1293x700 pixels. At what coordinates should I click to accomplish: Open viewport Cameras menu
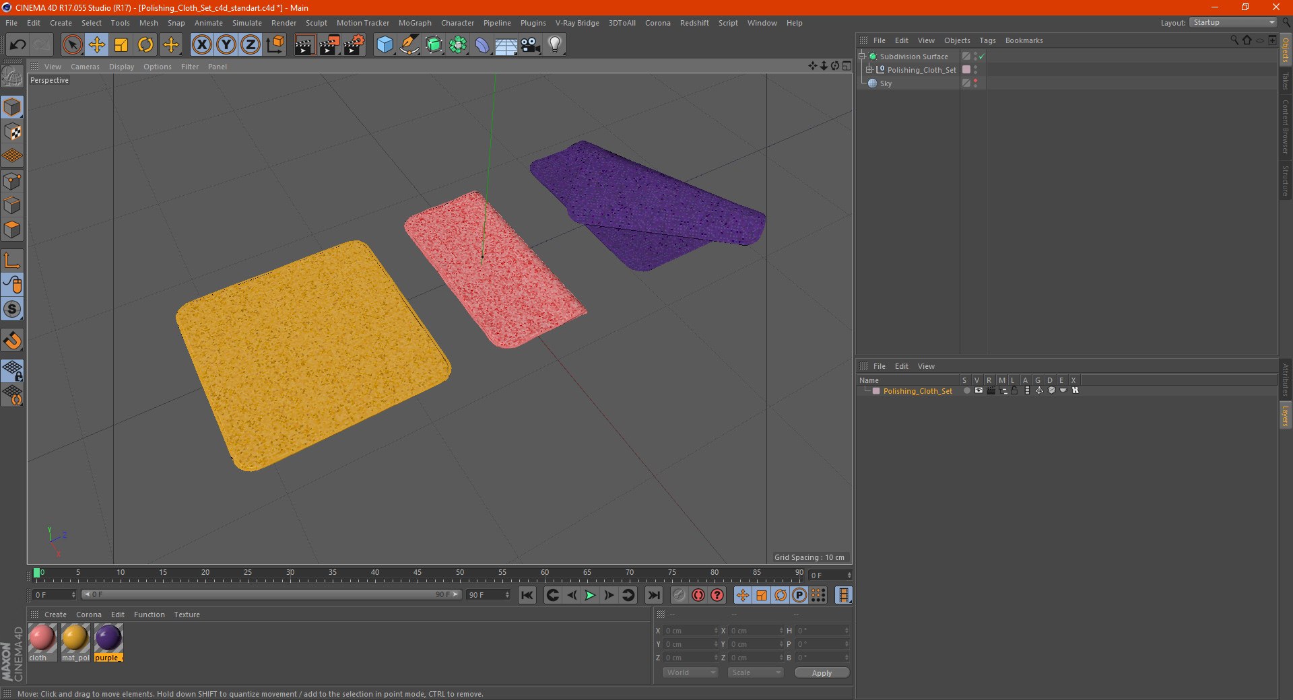[x=85, y=67]
